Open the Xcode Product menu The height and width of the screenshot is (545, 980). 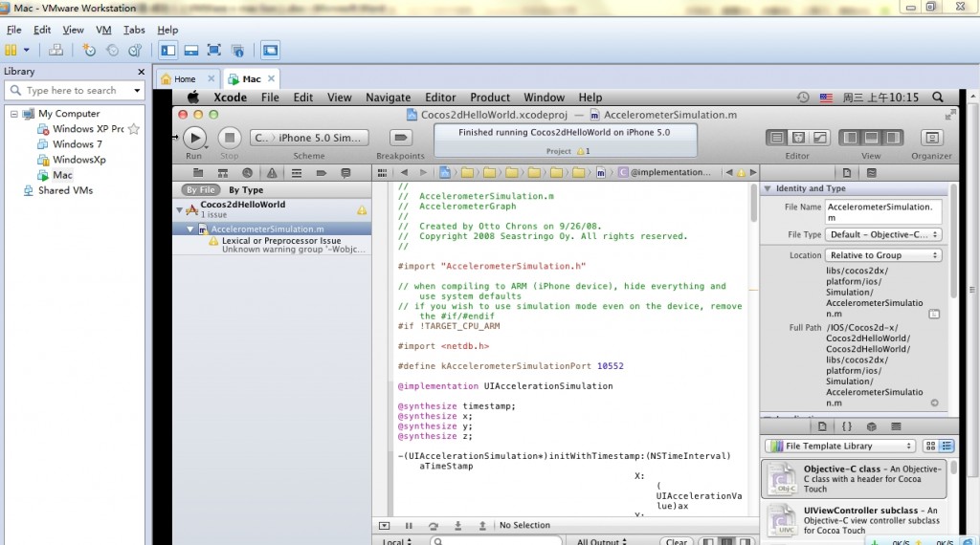pyautogui.click(x=490, y=98)
